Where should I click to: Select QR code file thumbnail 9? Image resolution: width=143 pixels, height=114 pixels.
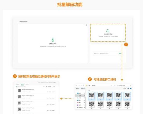[x=118, y=105]
